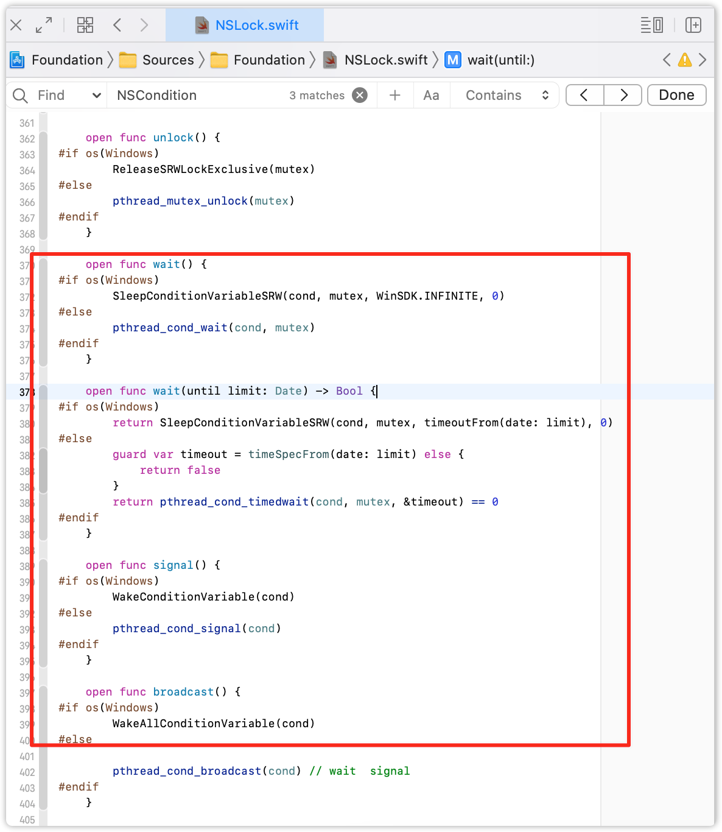Click the magnifying glass search icon

[20, 96]
